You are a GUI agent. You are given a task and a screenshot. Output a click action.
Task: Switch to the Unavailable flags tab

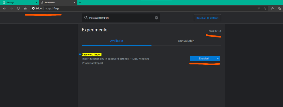pyautogui.click(x=186, y=41)
